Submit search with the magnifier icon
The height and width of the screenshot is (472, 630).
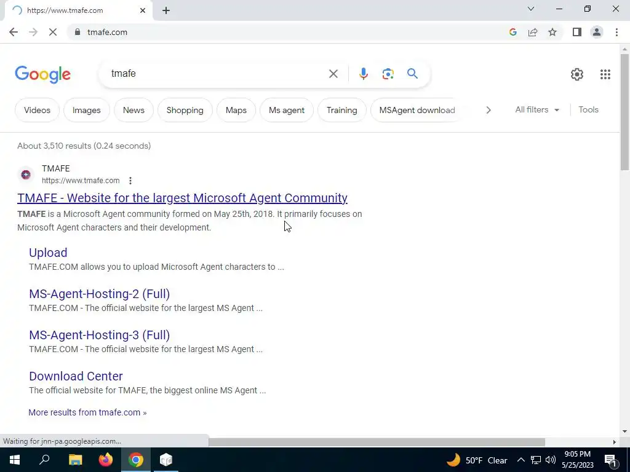412,74
